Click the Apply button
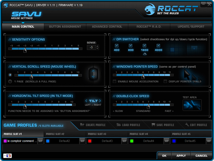This screenshot has width=214, height=161. tap(181, 156)
